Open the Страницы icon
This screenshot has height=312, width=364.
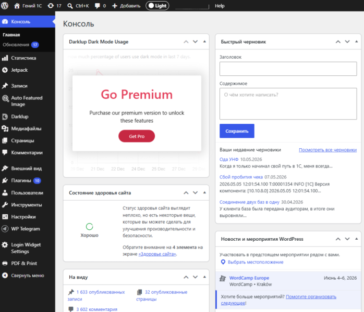tap(5, 140)
